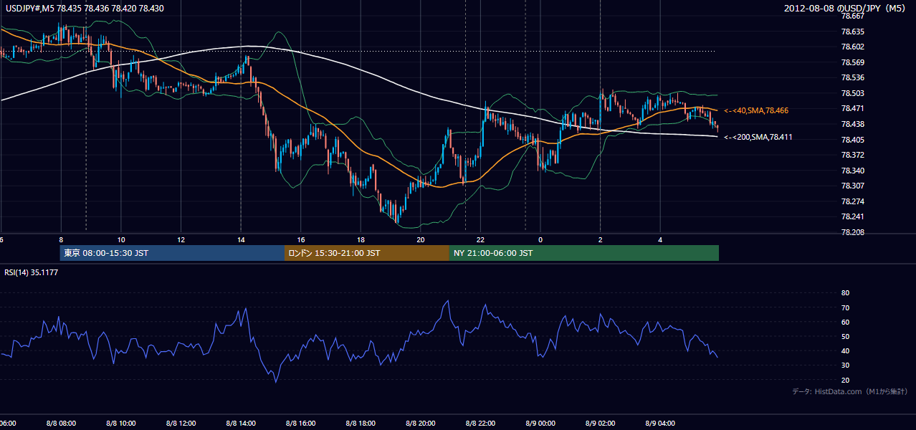Click the 78.208 price axis label
Image resolution: width=916 pixels, height=430 pixels.
[853, 232]
